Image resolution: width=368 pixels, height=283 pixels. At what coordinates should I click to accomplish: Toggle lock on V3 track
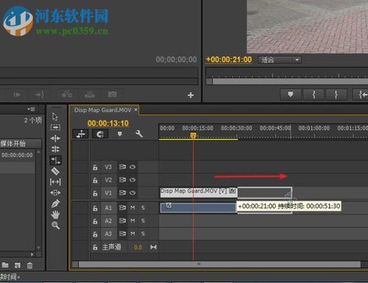click(x=95, y=168)
